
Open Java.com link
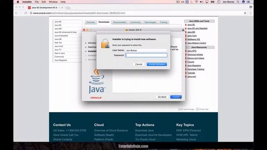tap(191, 77)
